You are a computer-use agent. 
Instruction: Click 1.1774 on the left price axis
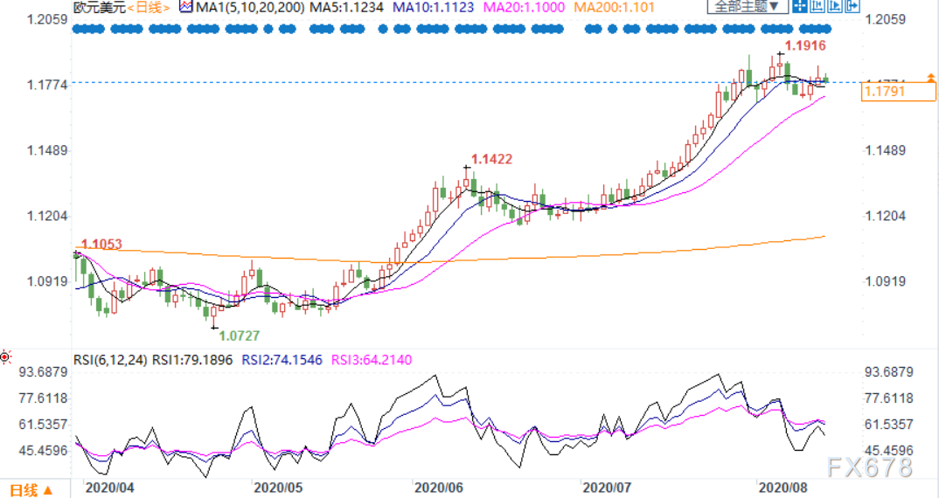tap(46, 85)
